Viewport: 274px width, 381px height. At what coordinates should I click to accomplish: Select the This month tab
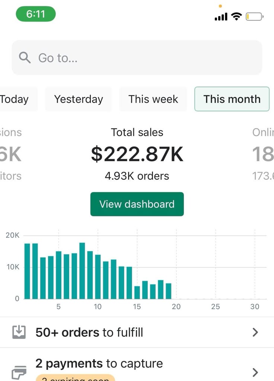232,99
